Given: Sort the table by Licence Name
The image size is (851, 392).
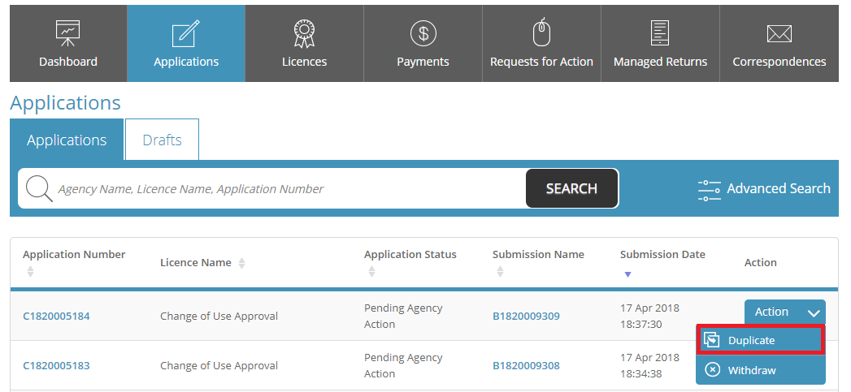Looking at the screenshot, I should click(241, 263).
